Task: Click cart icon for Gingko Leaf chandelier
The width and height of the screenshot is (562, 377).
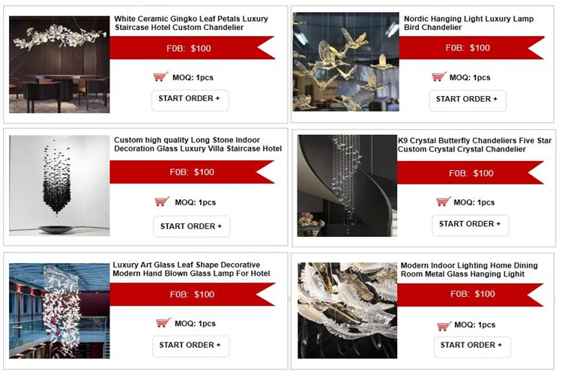Action: [x=160, y=76]
